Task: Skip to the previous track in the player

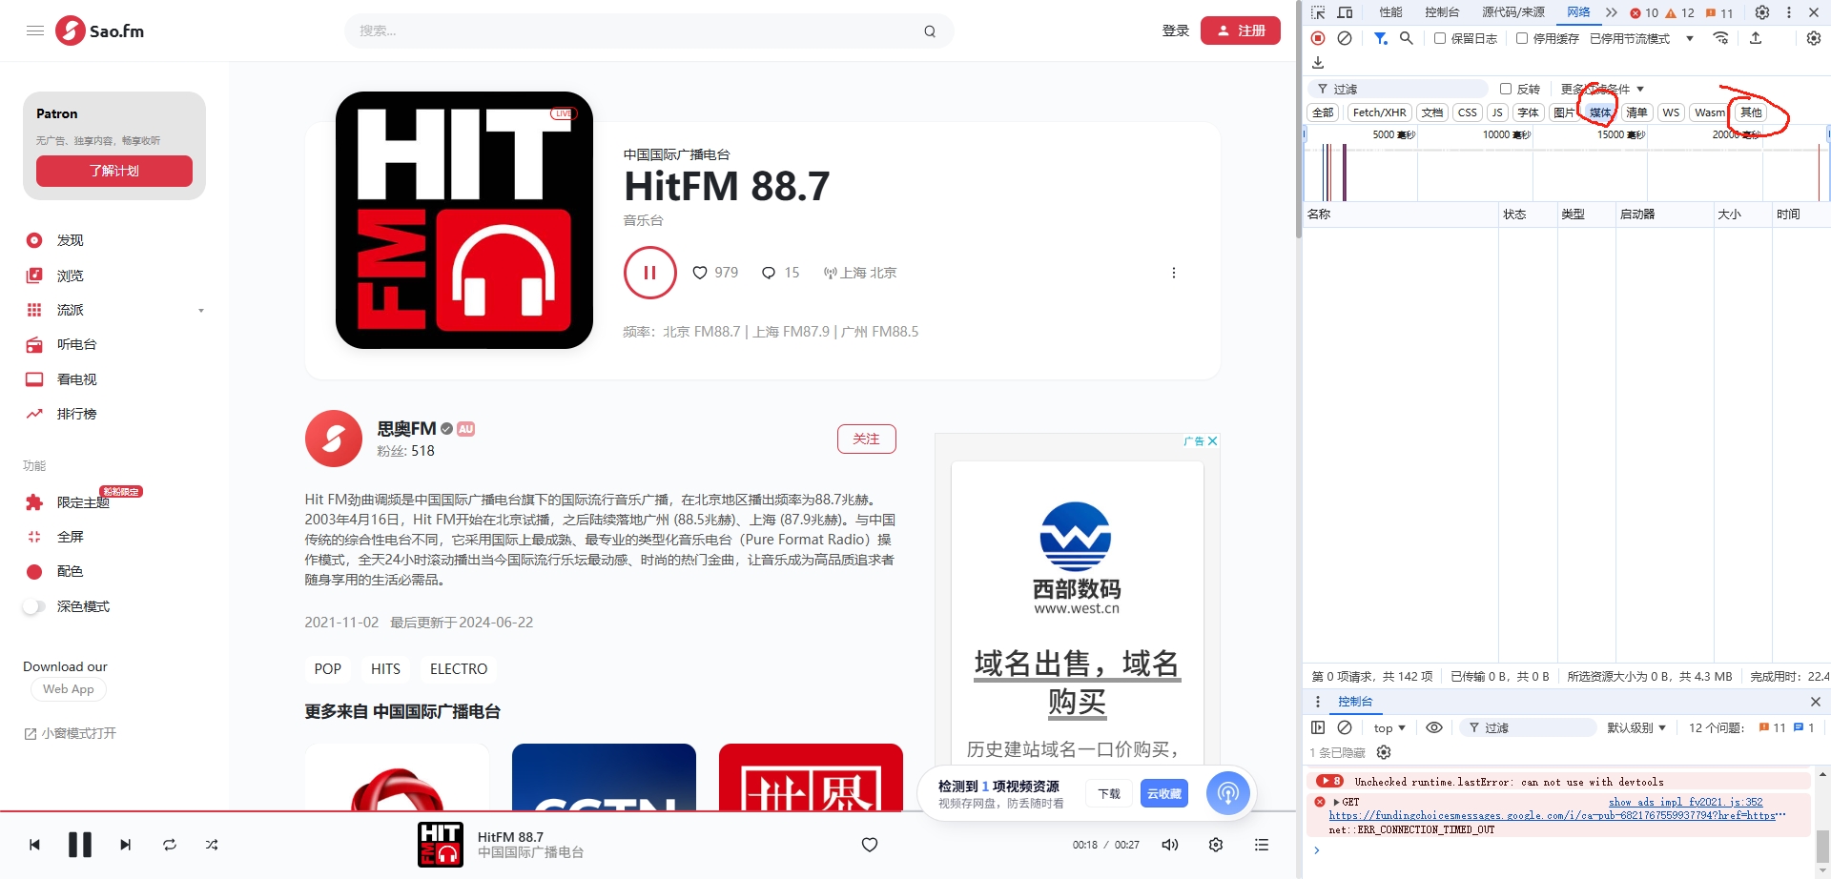Action: coord(35,845)
